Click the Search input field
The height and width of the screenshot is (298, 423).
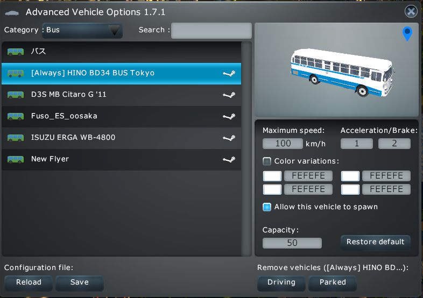pos(211,31)
